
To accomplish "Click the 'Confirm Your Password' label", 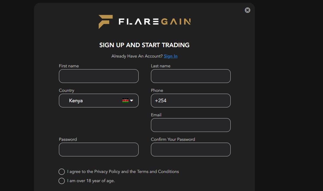I will (x=173, y=139).
